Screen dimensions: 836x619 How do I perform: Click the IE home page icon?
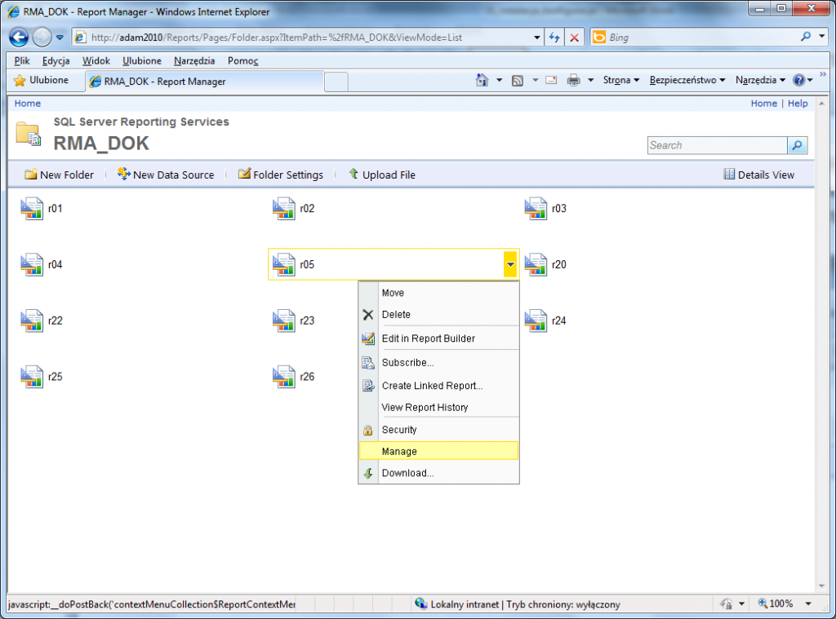point(482,80)
